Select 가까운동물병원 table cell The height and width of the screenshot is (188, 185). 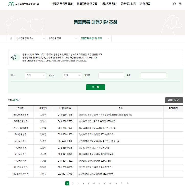click(x=21, y=121)
